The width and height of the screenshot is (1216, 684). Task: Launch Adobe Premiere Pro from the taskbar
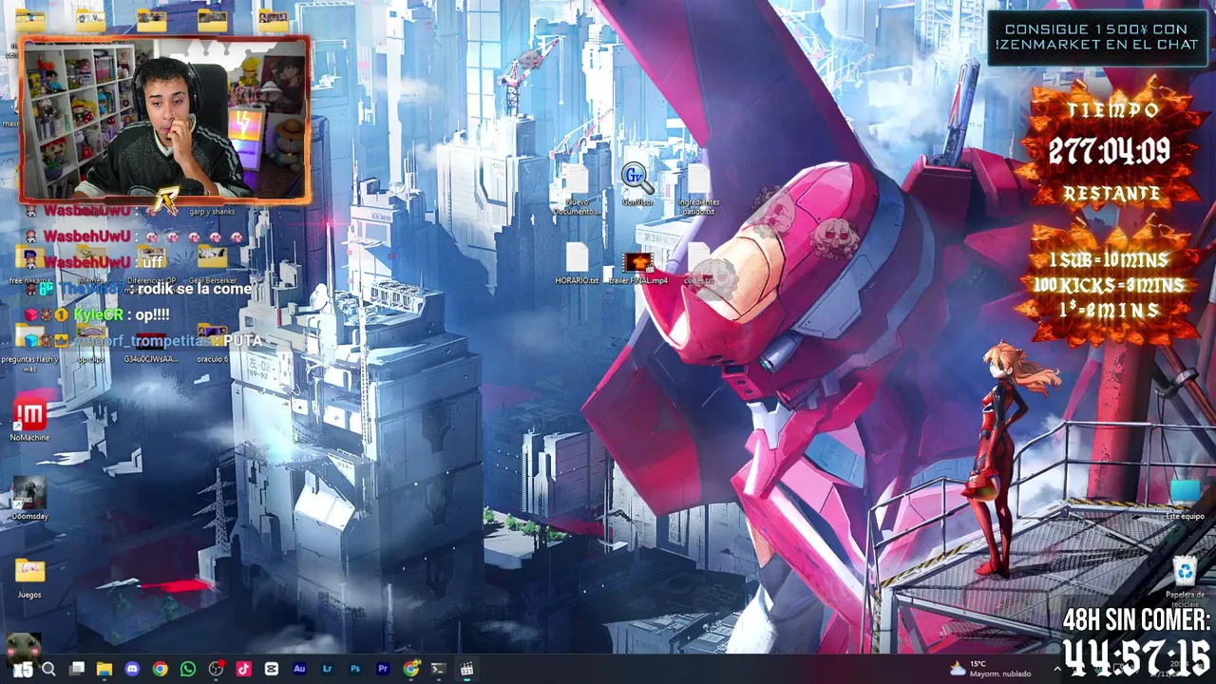383,669
